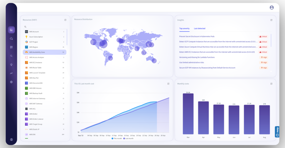
Task: Click the Jul bar in Monthly costs
Action: [x=249, y=120]
